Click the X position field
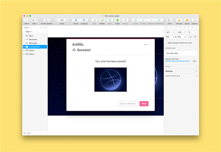The width and height of the screenshot is (221, 152). tap(170, 32)
